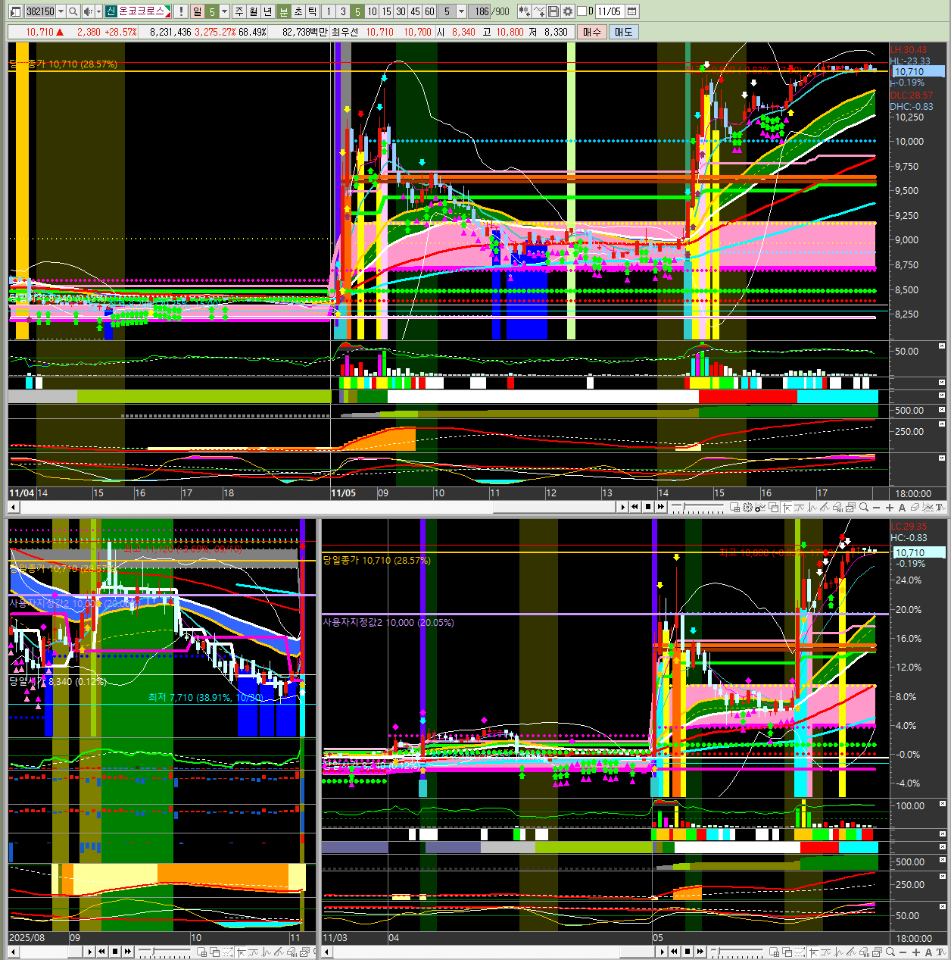Click the upper chart's zoom slider
Screen dimensions: 951x960
pyautogui.click(x=697, y=508)
